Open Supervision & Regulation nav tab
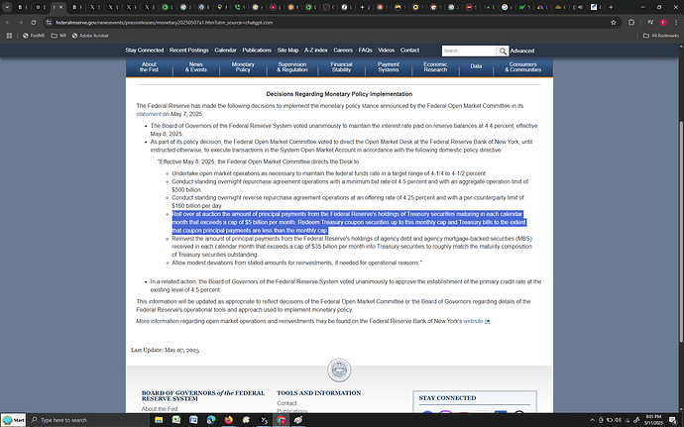Viewport: 684px width, 427px height. coord(292,67)
